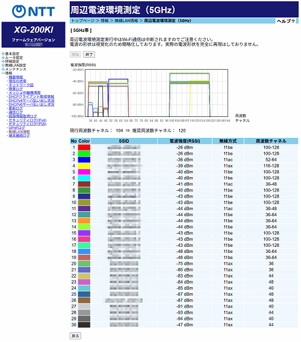301x342 pixels.
Task: Select the -94 dBm cell in row 29
Action: (185, 319)
